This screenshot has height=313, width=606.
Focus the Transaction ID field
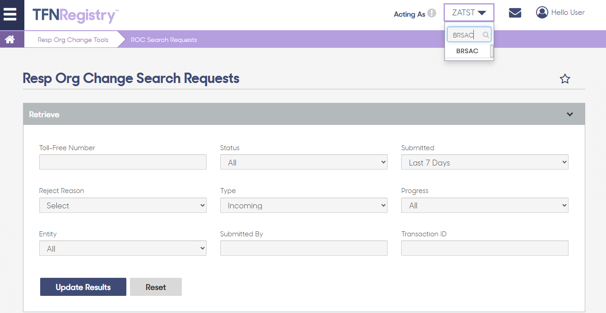point(485,248)
